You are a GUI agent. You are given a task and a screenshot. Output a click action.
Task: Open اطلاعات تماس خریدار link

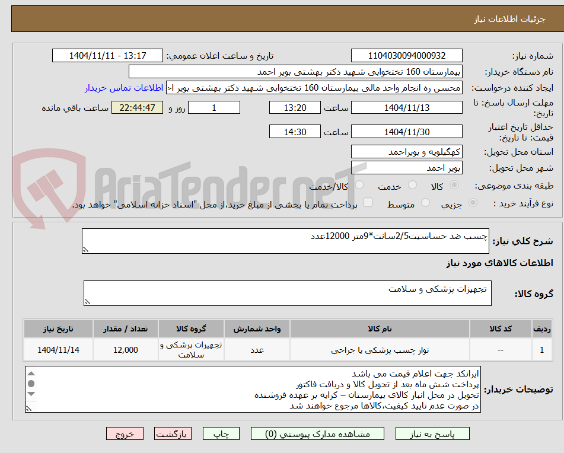(x=124, y=88)
